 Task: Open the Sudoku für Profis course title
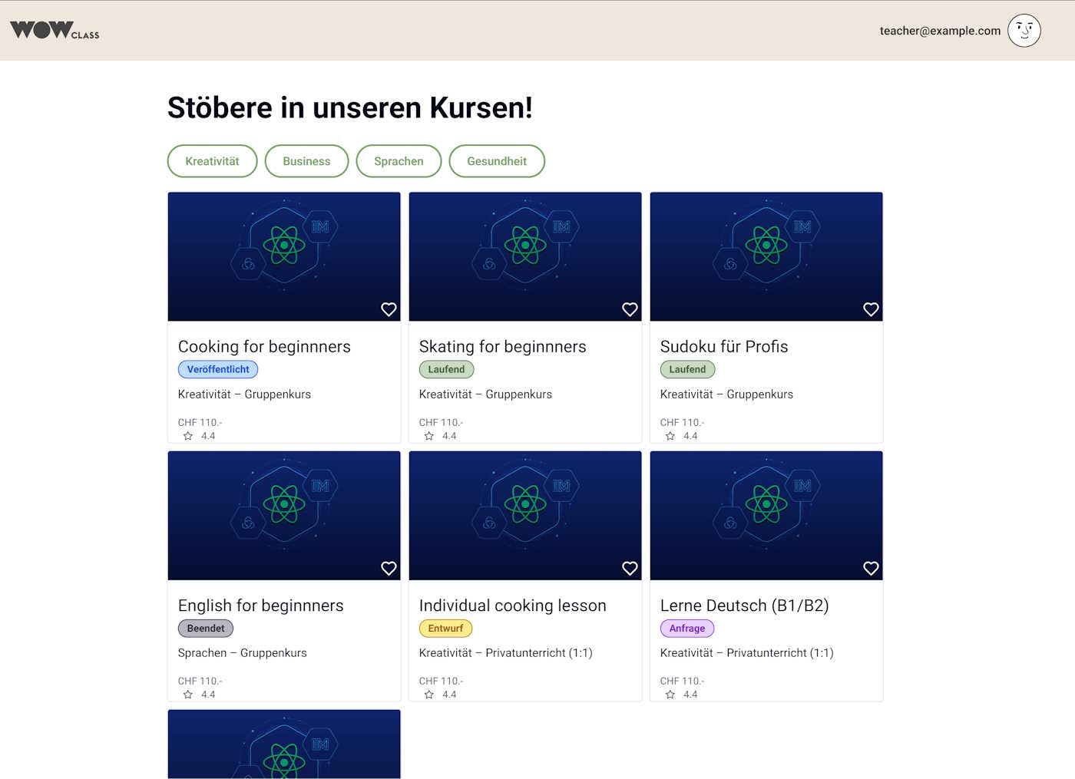724,347
